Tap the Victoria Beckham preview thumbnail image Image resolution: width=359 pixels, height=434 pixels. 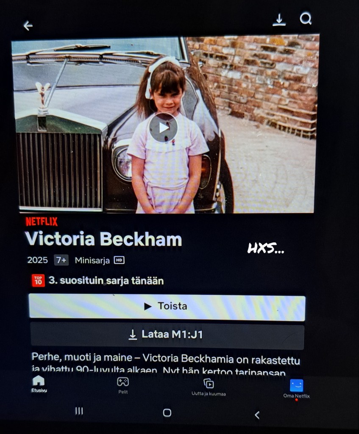point(165,124)
